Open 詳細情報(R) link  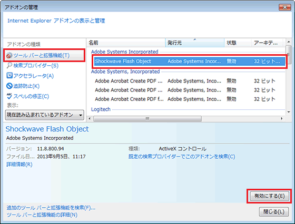(19, 164)
